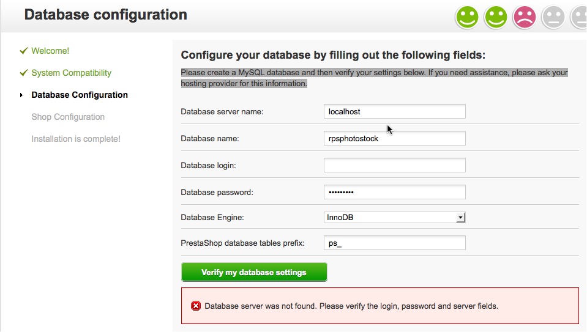Click the red sad face icon
Viewport: 587px width, 332px height.
pyautogui.click(x=524, y=17)
